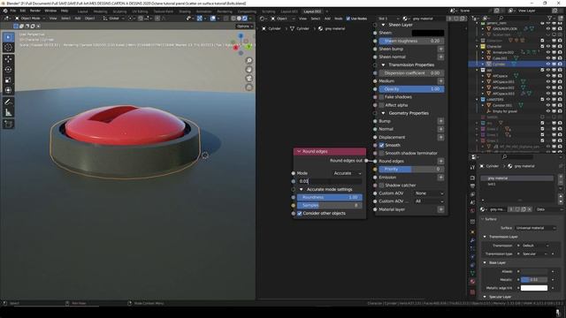Open the Surface Universal material dropdown
This screenshot has height=318, width=566.
[x=535, y=228]
